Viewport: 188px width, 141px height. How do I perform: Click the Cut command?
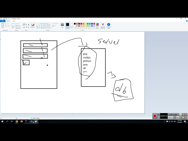7,24
